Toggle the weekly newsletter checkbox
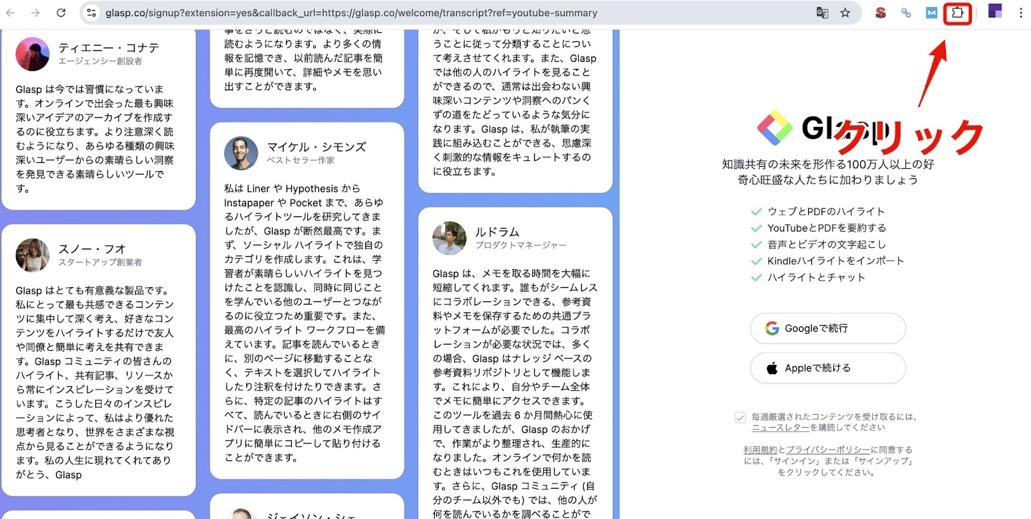The height and width of the screenshot is (519, 1031). click(x=740, y=418)
